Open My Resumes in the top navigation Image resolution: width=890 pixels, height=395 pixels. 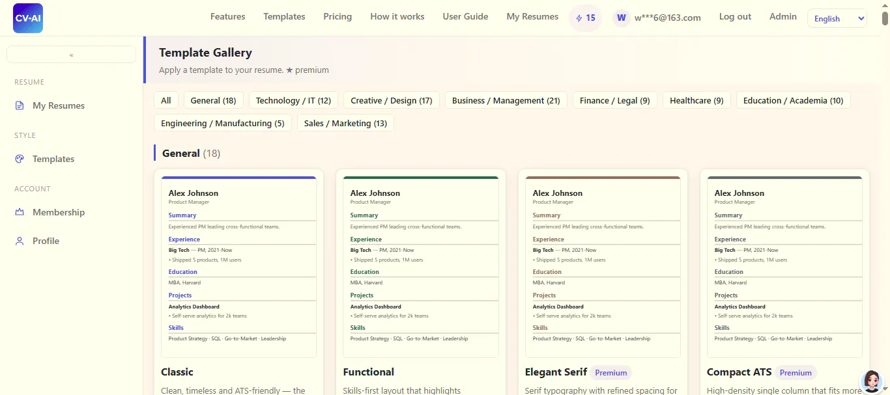point(532,17)
